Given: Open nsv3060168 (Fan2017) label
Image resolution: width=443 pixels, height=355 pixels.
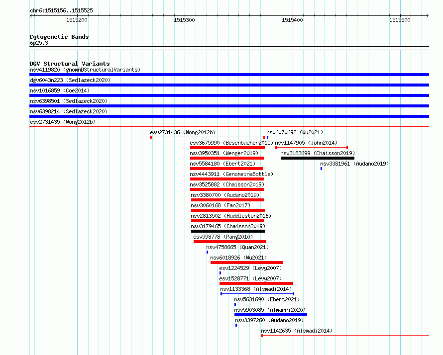Looking at the screenshot, I should coord(221,205).
